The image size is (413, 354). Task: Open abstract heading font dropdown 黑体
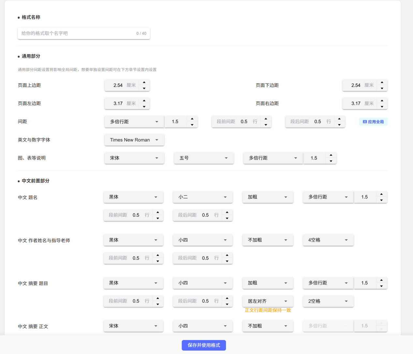(133, 283)
